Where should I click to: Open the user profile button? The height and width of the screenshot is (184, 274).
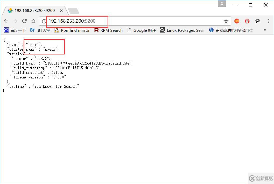222,3
